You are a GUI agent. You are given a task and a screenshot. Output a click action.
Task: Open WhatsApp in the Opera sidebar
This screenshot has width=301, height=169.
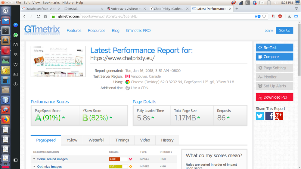[16, 35]
